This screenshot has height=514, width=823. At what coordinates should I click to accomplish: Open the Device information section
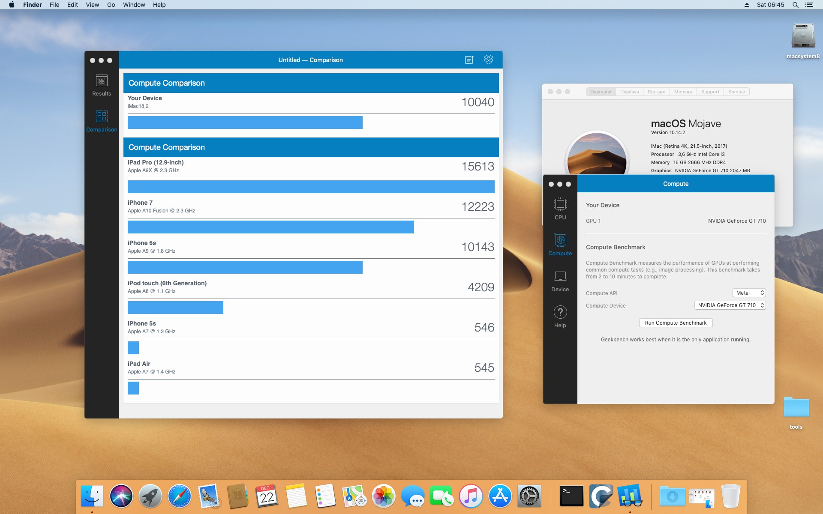pyautogui.click(x=560, y=281)
